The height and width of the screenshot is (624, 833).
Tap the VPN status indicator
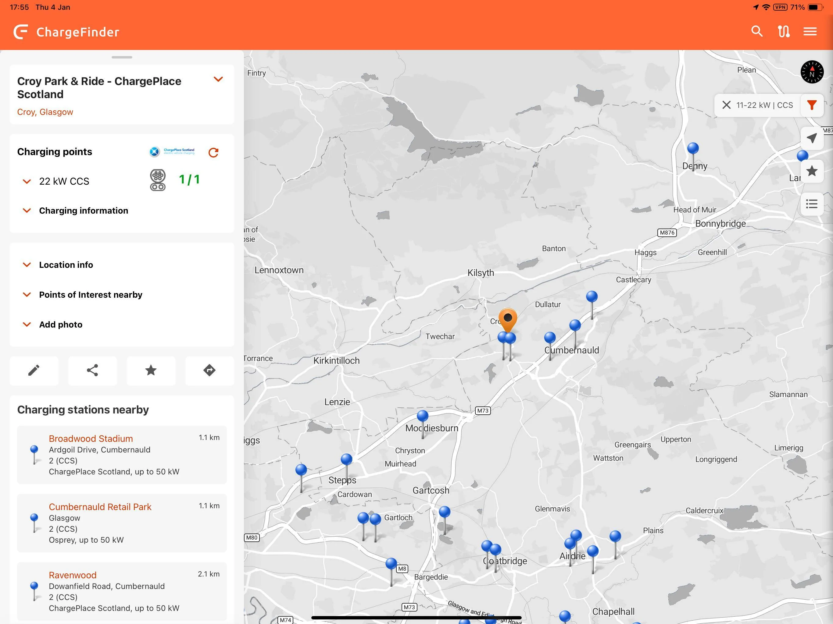point(780,7)
